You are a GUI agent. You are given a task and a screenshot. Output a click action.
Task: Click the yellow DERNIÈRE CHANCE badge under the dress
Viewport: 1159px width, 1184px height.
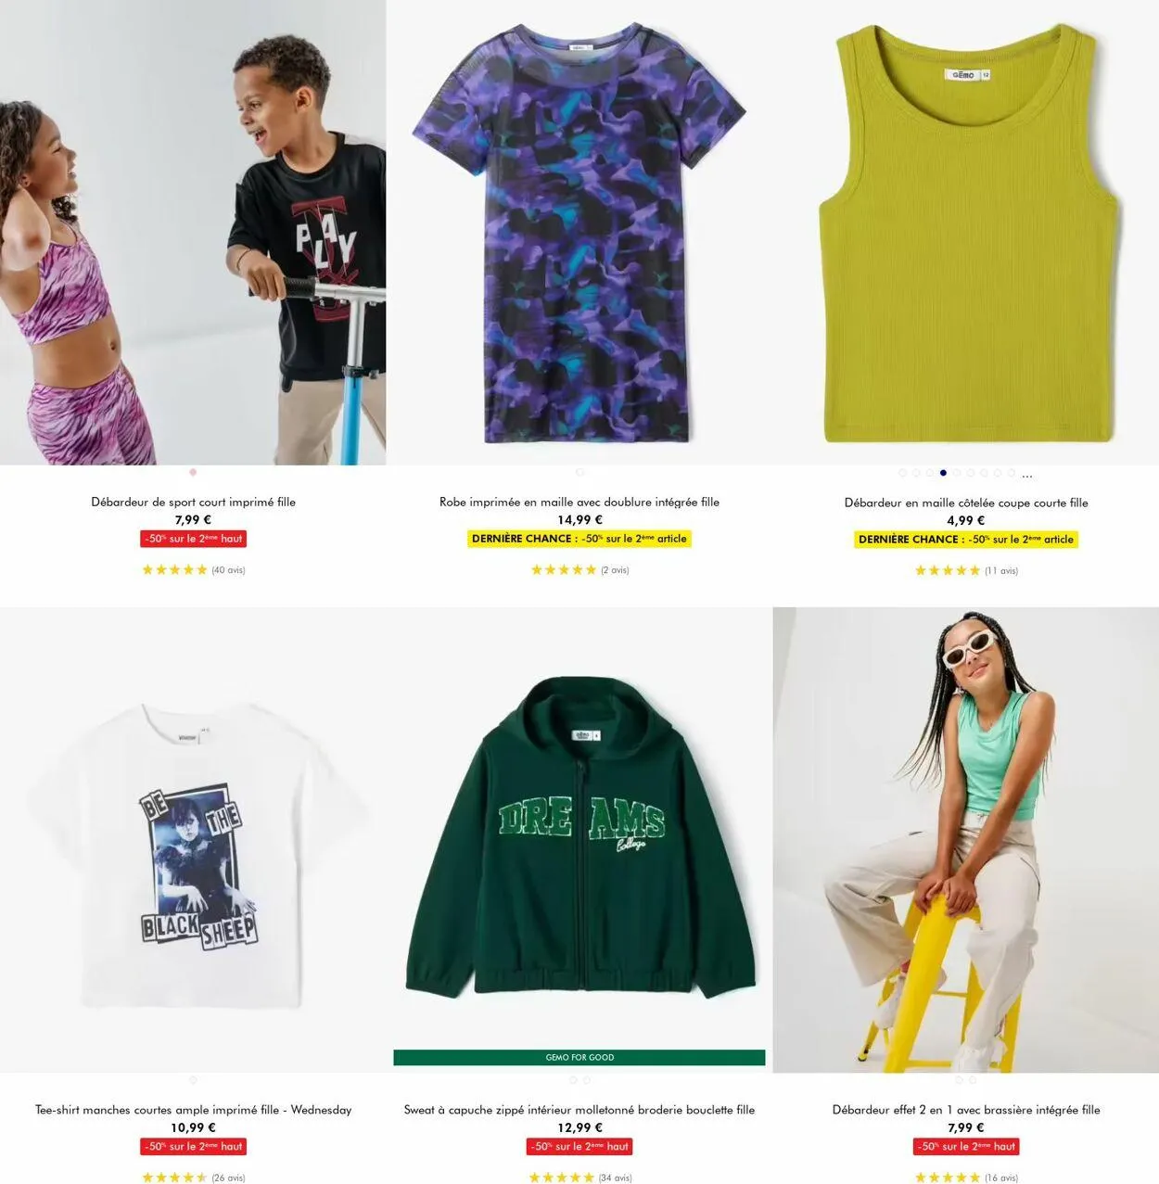579,539
